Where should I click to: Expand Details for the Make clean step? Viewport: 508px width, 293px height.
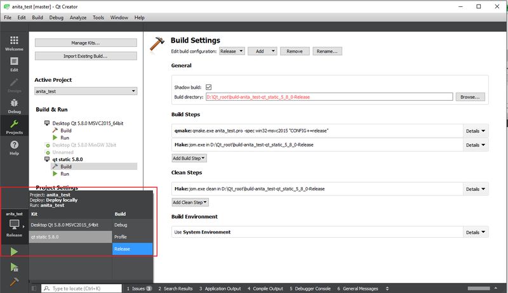click(x=475, y=189)
